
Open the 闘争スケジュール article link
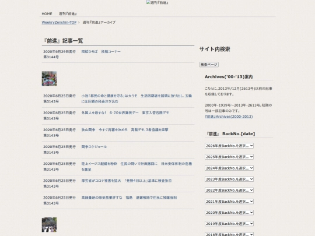click(94, 147)
